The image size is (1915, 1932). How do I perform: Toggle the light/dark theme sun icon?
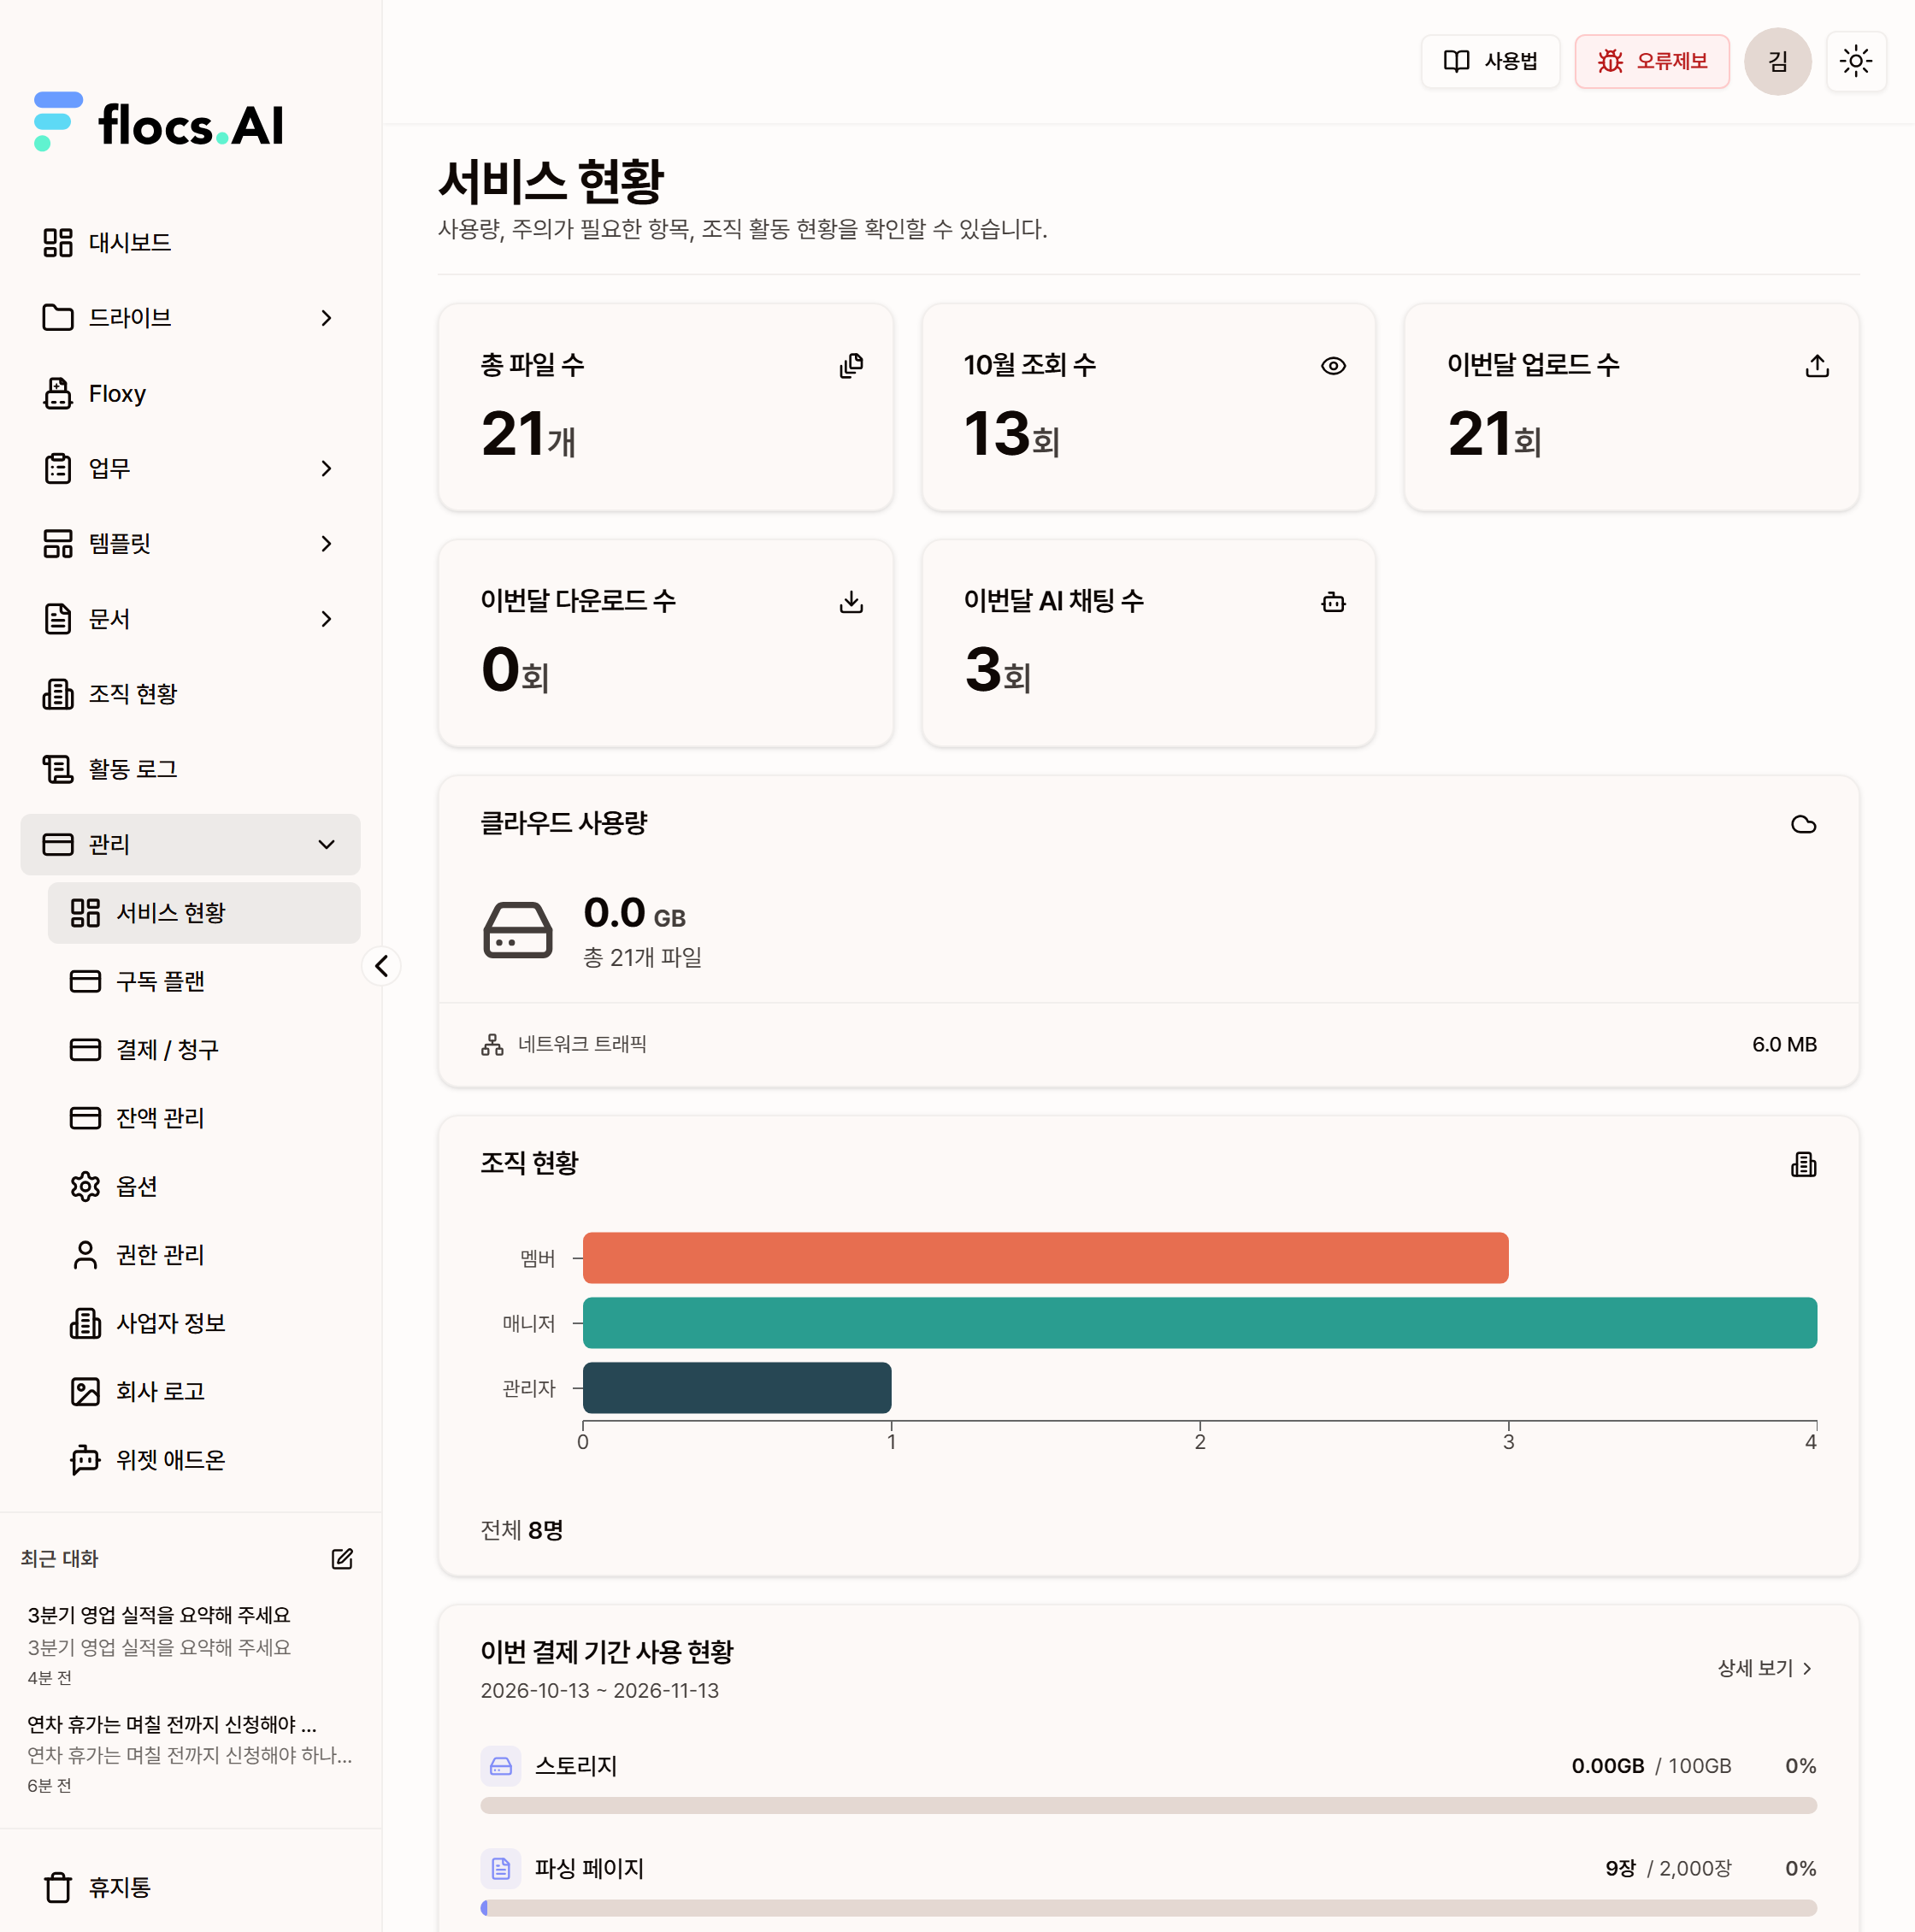pyautogui.click(x=1855, y=62)
